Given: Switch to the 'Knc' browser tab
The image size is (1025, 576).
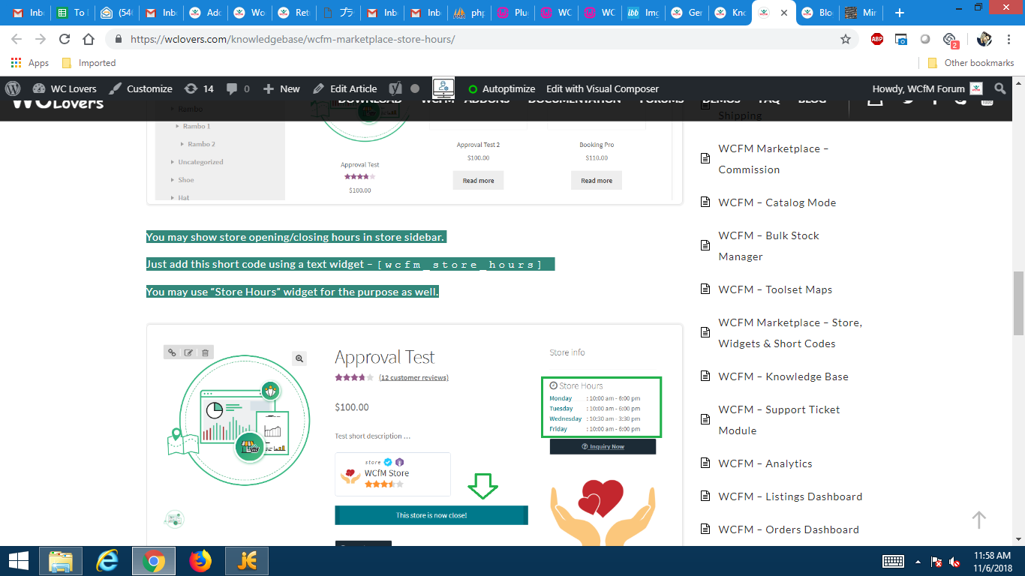Looking at the screenshot, I should tap(730, 13).
